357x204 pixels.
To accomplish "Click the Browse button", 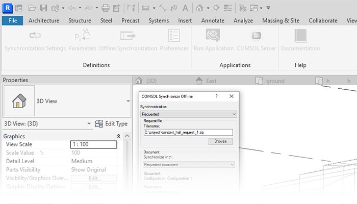I will (x=220, y=141).
